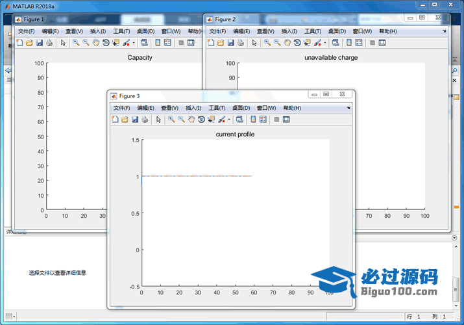Image resolution: width=464 pixels, height=325 pixels.
Task: Expand Brush tool color dropdown in Figure 3
Action: pyautogui.click(x=229, y=120)
